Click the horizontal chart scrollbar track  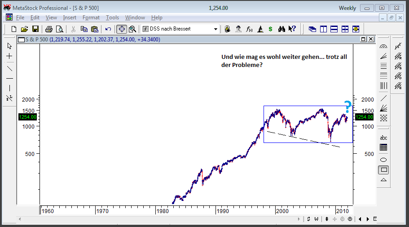click(x=157, y=219)
